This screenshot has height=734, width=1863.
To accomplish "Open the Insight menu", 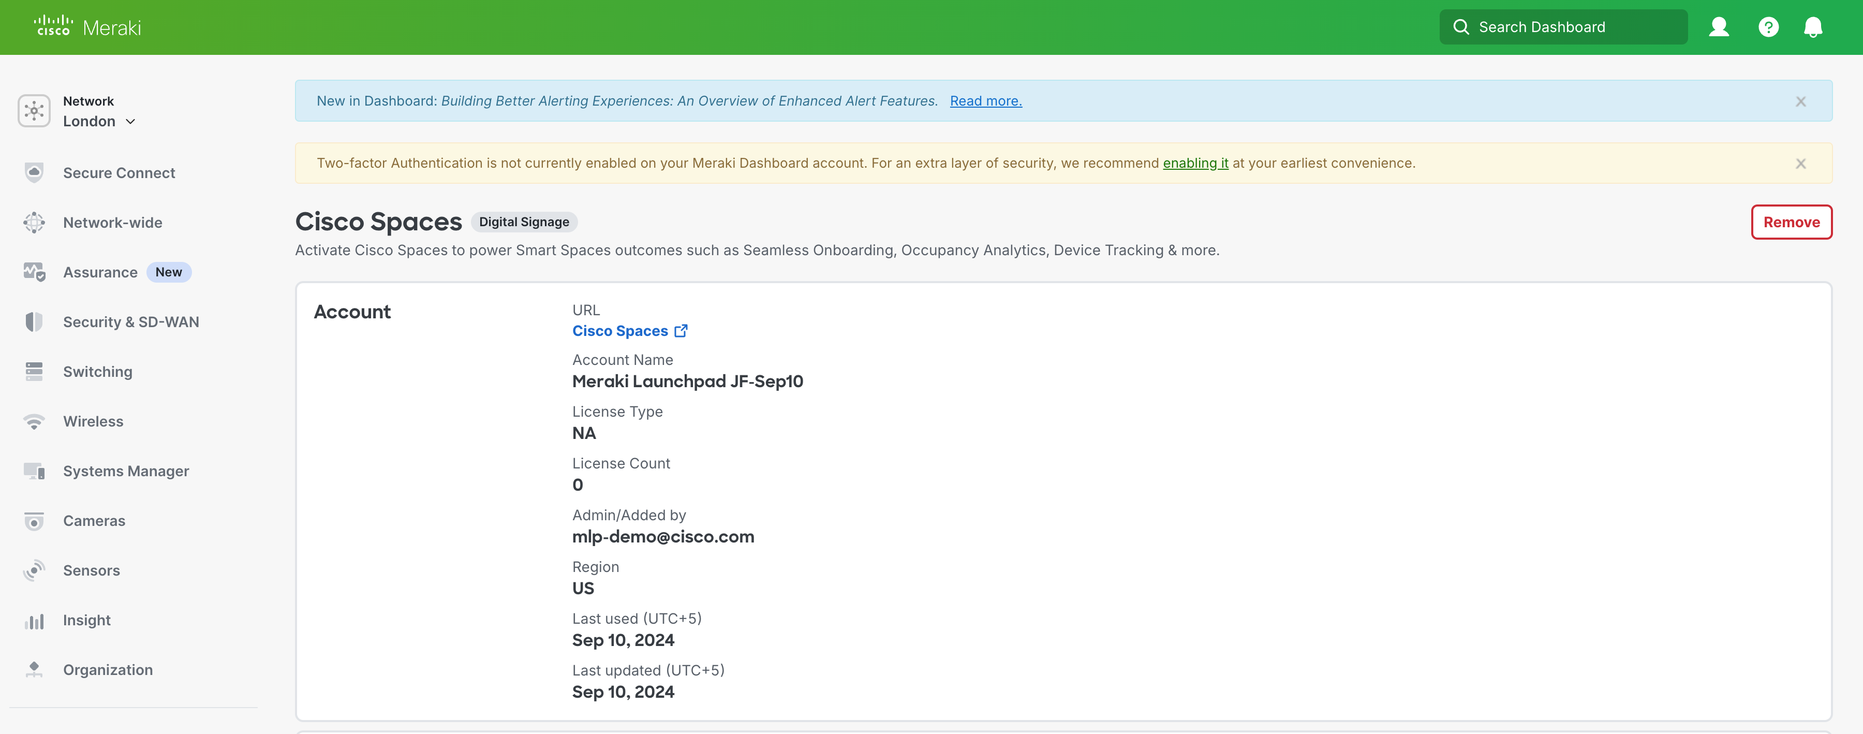I will tap(87, 620).
